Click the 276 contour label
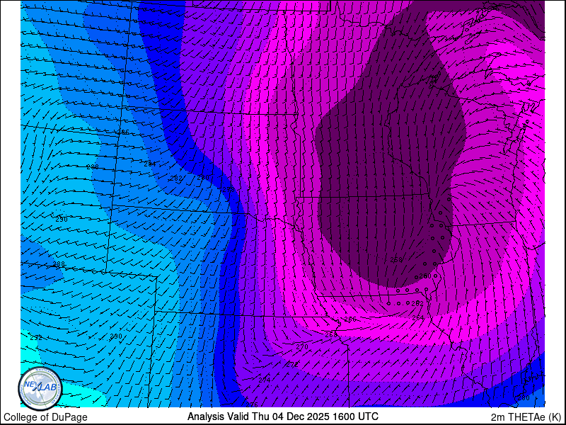 pos(252,404)
